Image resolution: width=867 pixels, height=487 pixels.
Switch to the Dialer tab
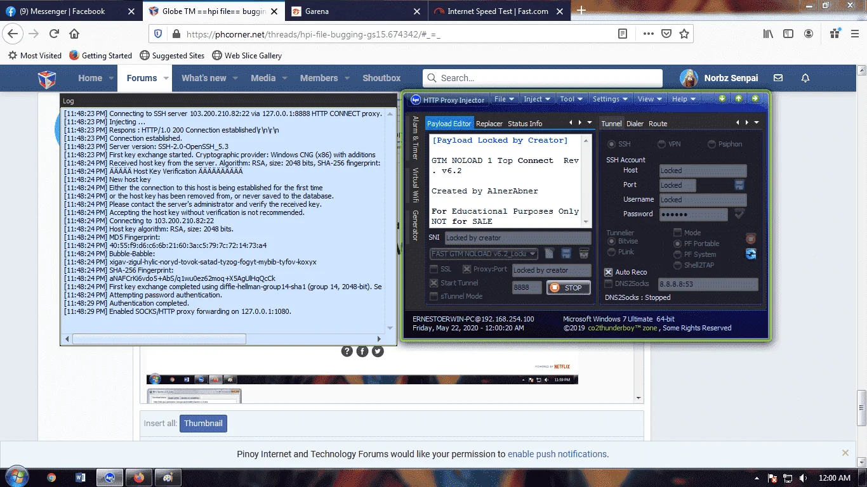point(635,124)
